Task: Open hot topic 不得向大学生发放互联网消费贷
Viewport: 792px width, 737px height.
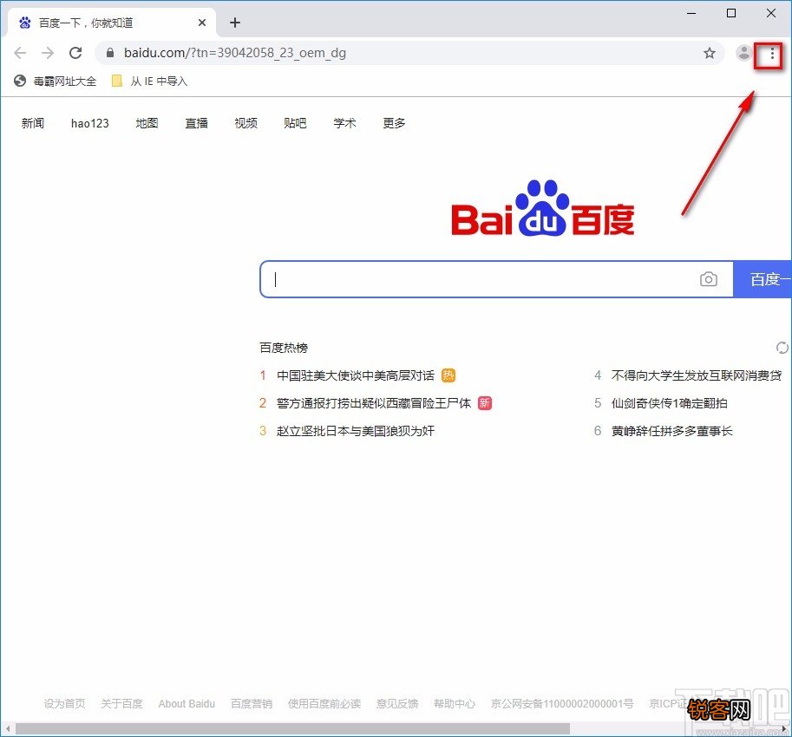Action: (x=697, y=375)
